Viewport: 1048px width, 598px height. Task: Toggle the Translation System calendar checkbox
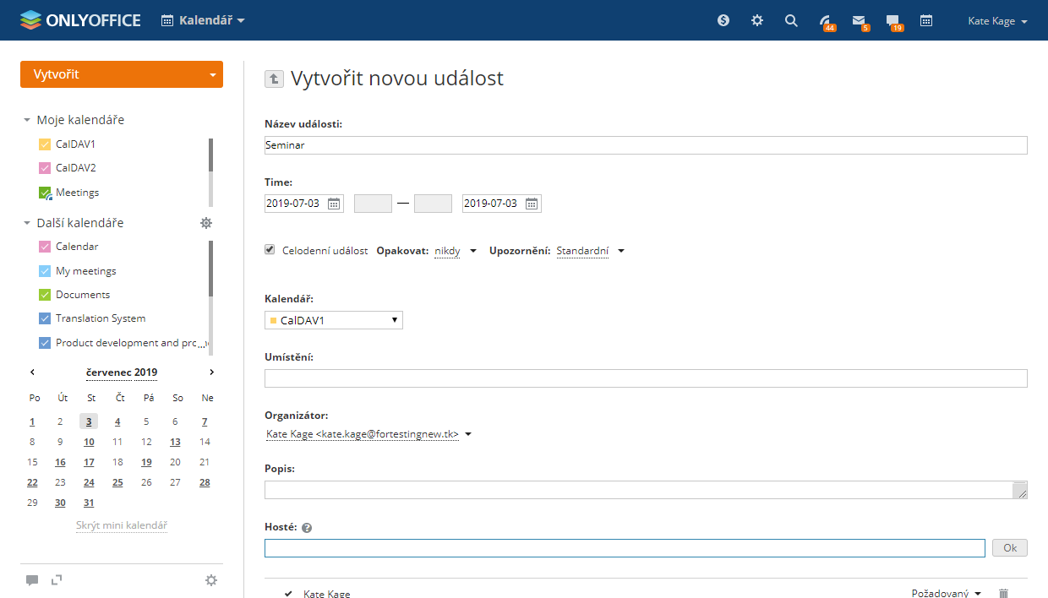coord(45,318)
